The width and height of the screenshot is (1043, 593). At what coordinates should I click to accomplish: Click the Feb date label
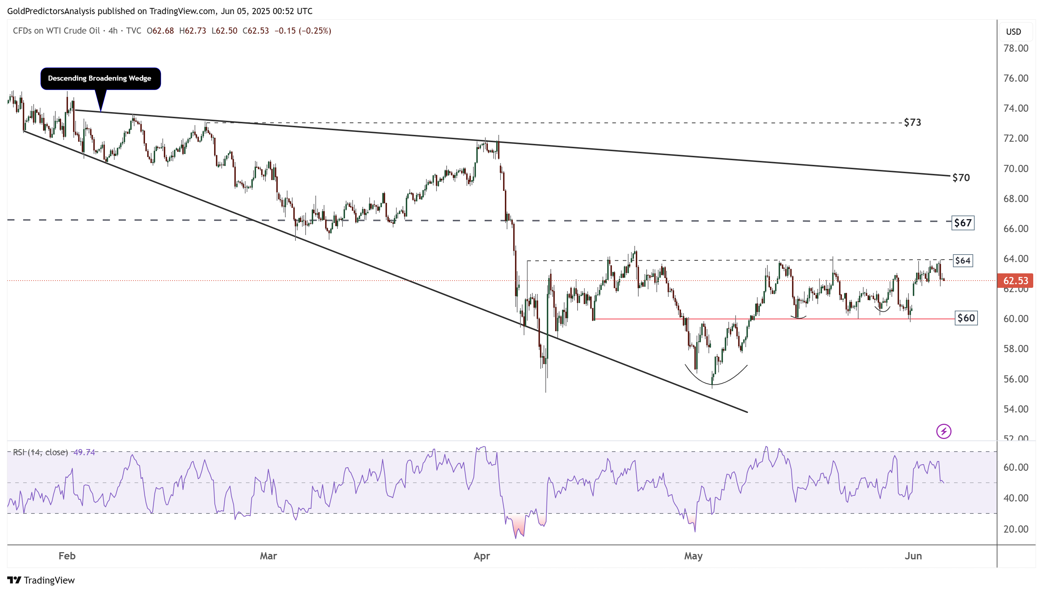[67, 556]
